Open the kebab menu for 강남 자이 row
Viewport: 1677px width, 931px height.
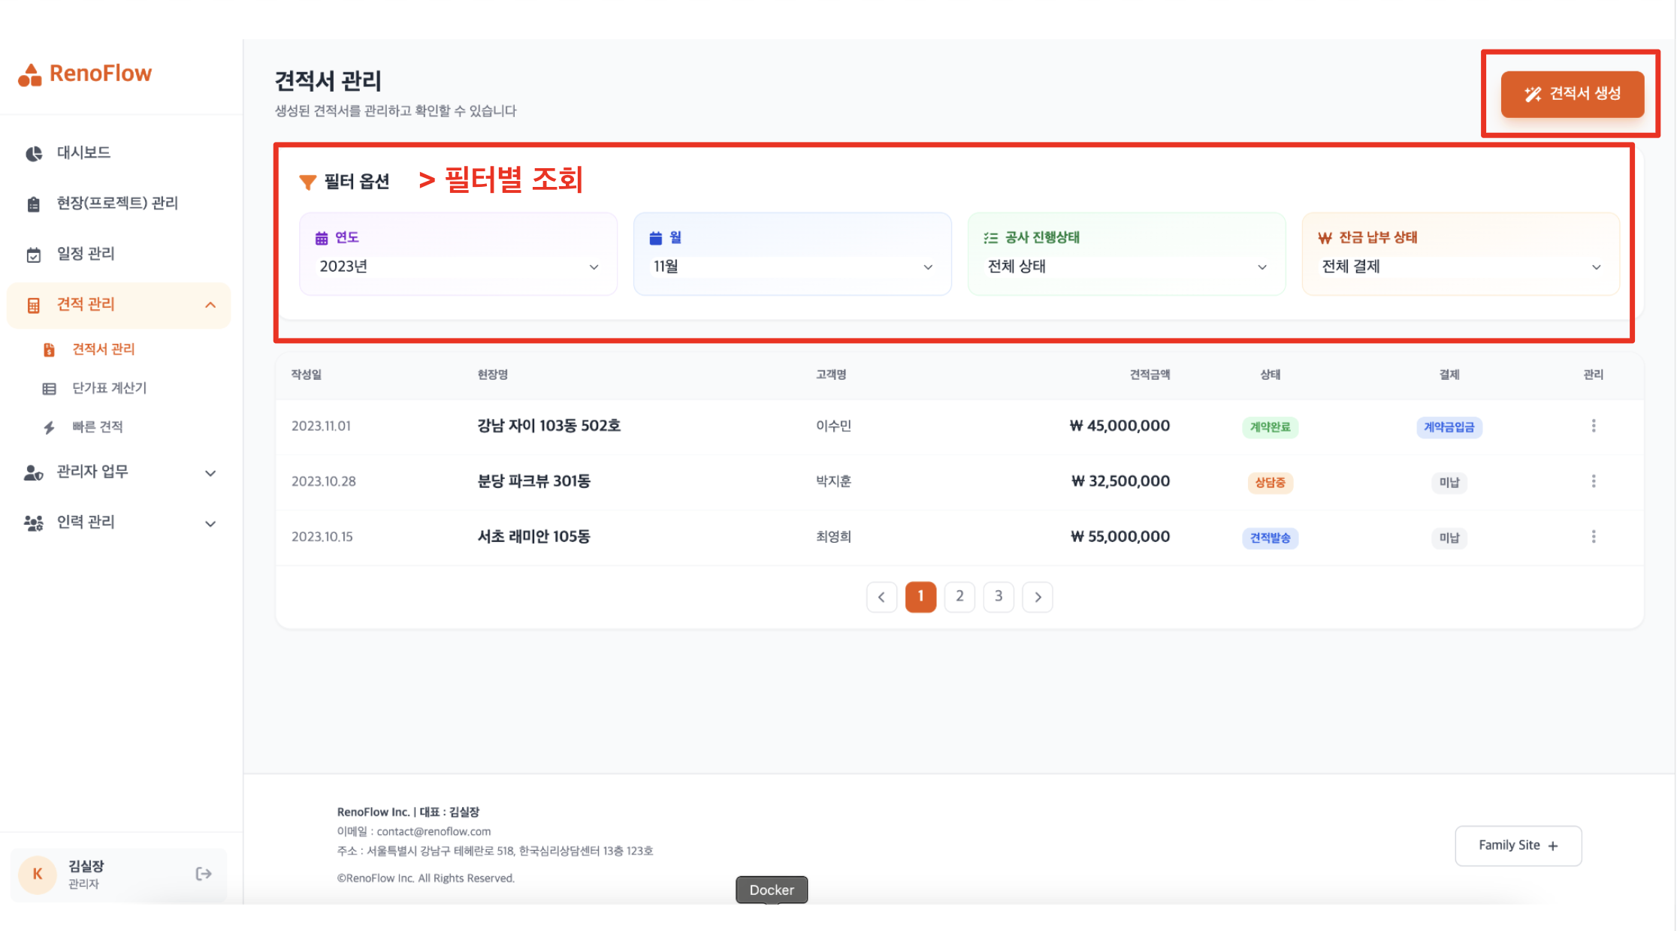[1593, 426]
